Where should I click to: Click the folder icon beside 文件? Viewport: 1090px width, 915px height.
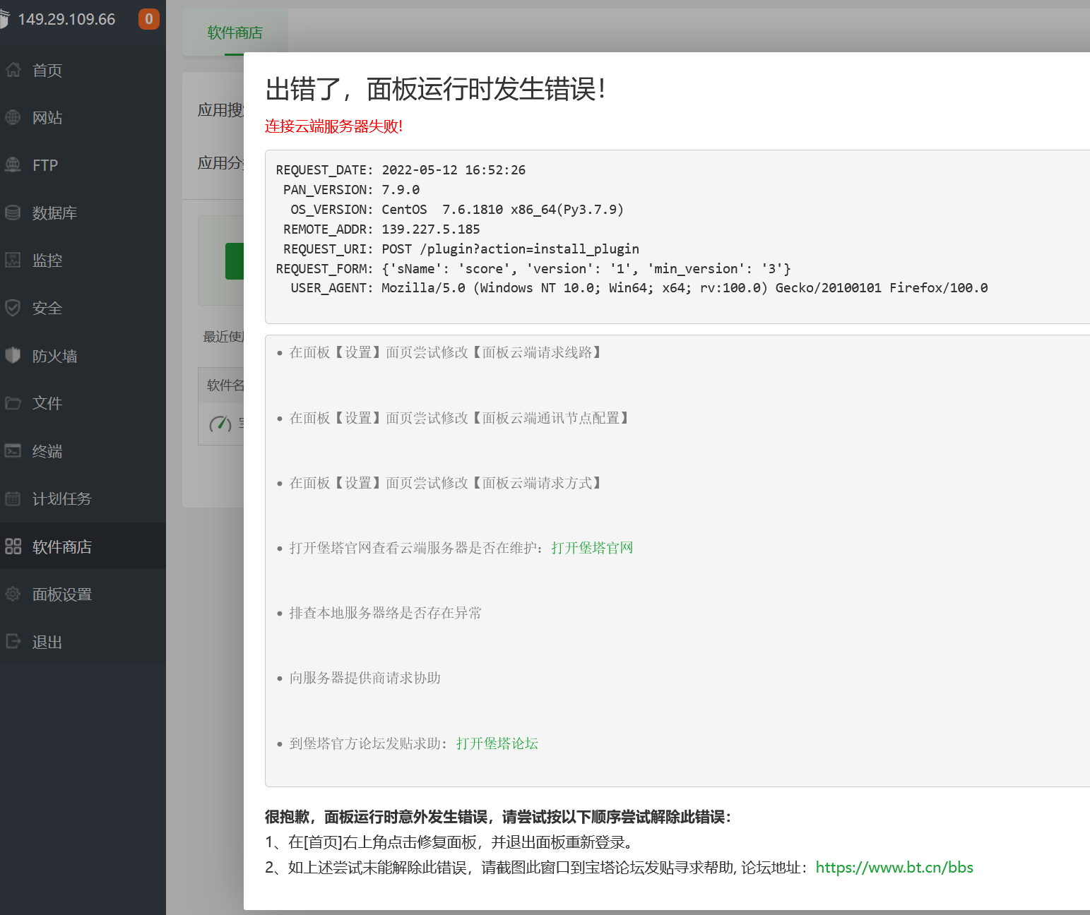[x=13, y=403]
